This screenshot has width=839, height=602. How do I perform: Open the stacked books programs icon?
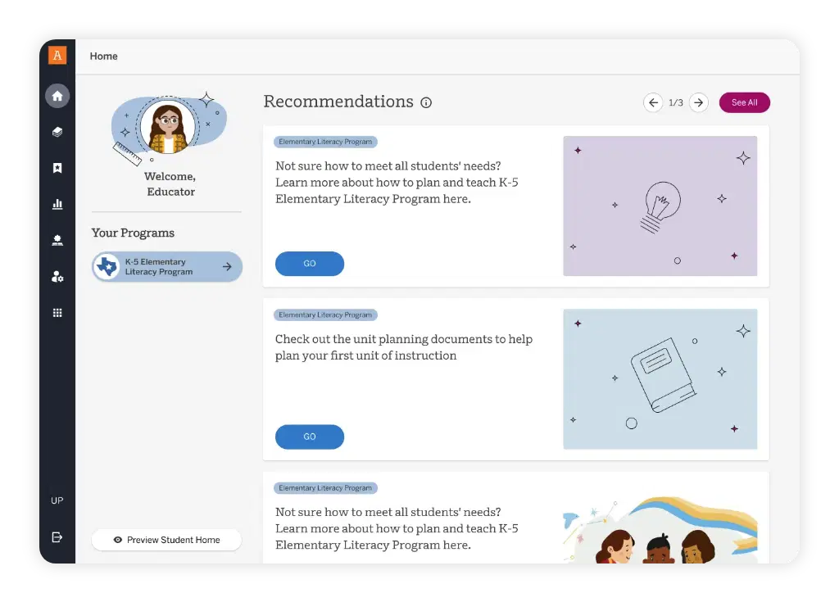tap(57, 132)
